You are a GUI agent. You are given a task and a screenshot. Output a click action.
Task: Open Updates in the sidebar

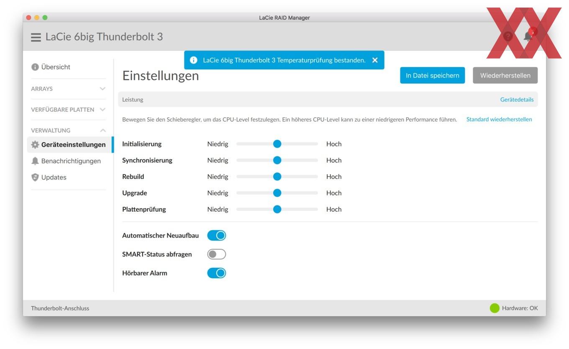[54, 177]
